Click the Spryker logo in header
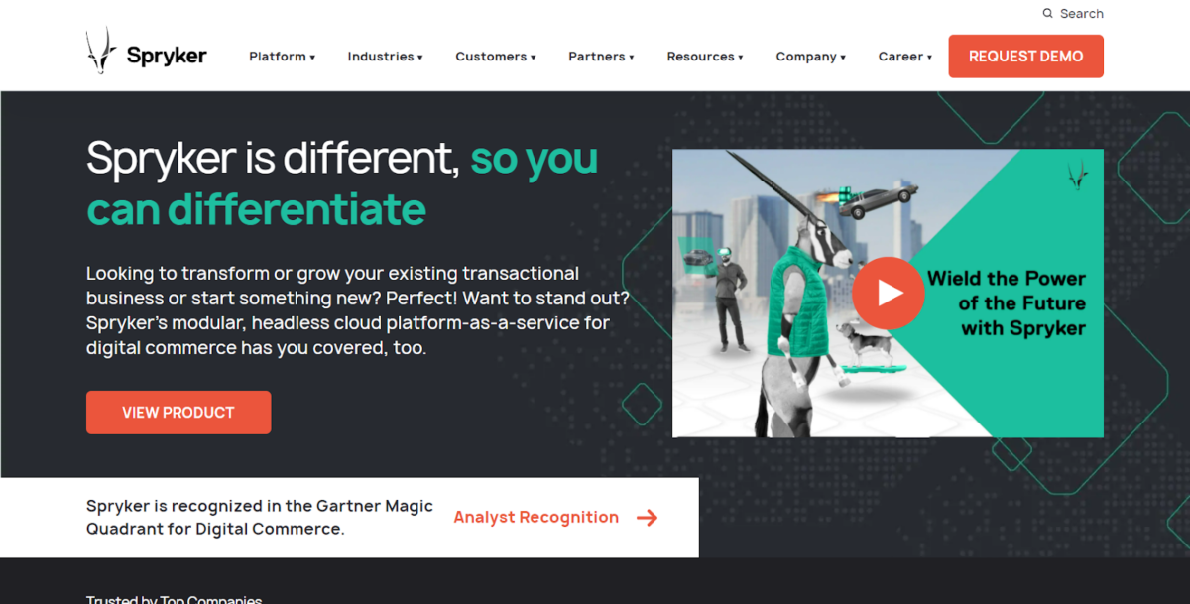This screenshot has height=604, width=1190. click(146, 52)
